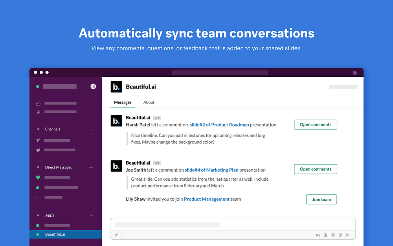Collapse the Direct Messages section
Screen dimensions: 393x246
click(38, 167)
